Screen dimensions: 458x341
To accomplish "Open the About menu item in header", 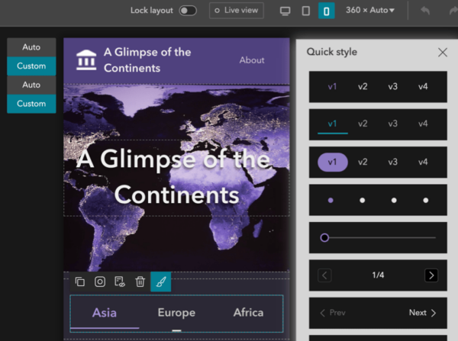I will 252,60.
